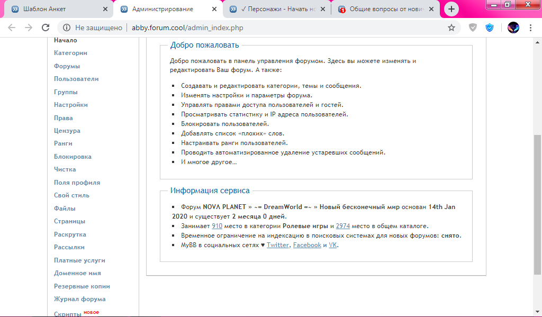Screen dimensions: 542x317
Task: Switch to the Персонажи tab
Action: point(276,9)
